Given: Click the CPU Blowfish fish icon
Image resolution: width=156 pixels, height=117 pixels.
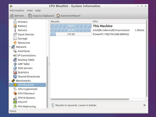Looking at the screenshot, I should (x=15, y=85).
